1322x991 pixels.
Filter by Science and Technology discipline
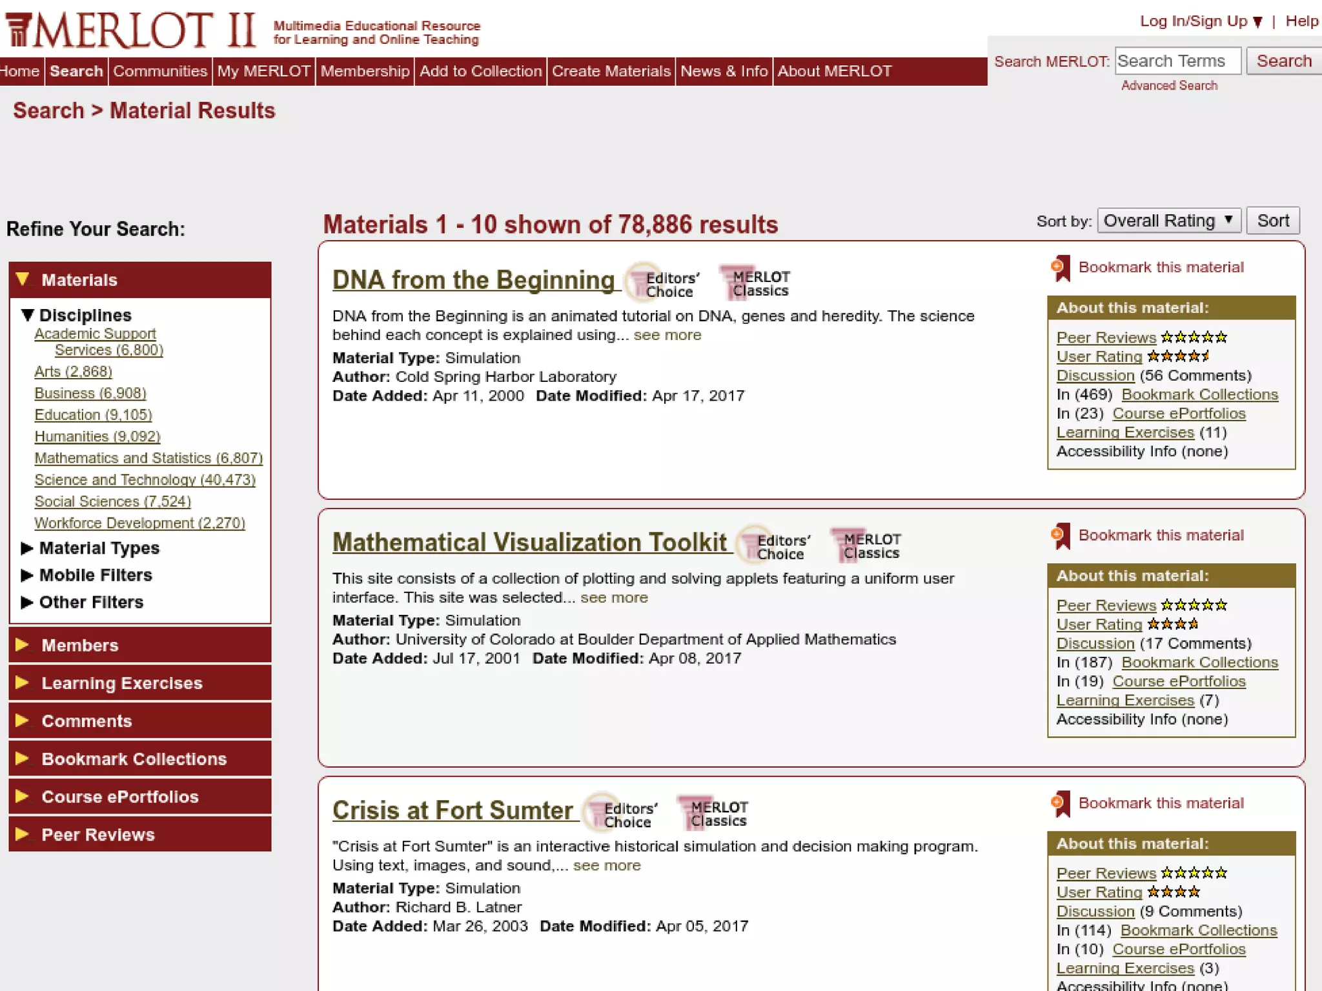click(145, 479)
